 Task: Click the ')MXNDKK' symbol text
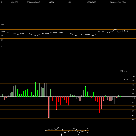(91, 2)
